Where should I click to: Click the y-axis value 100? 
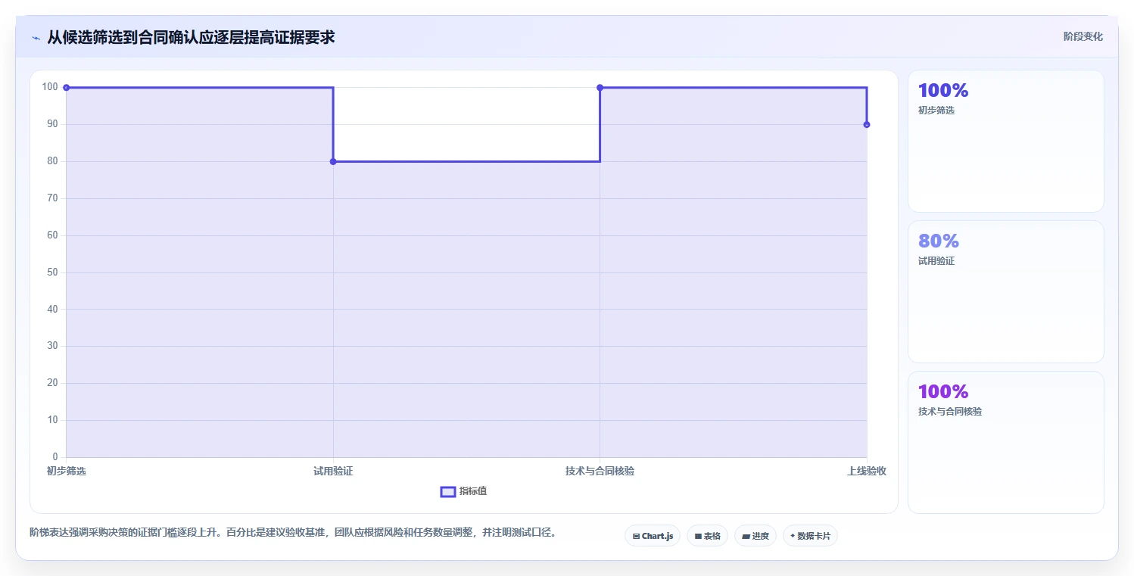(50, 87)
